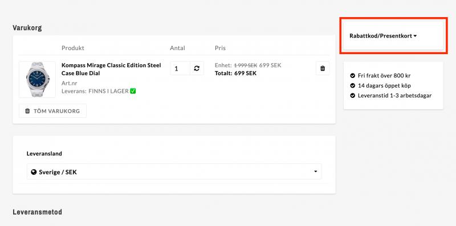Remove watch with the trash icon
456x226 pixels.
323,68
